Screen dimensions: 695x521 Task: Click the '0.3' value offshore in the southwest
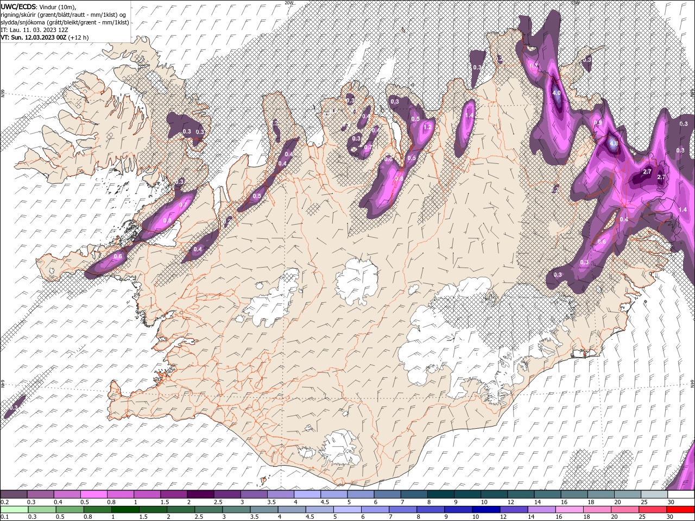[x=14, y=408]
